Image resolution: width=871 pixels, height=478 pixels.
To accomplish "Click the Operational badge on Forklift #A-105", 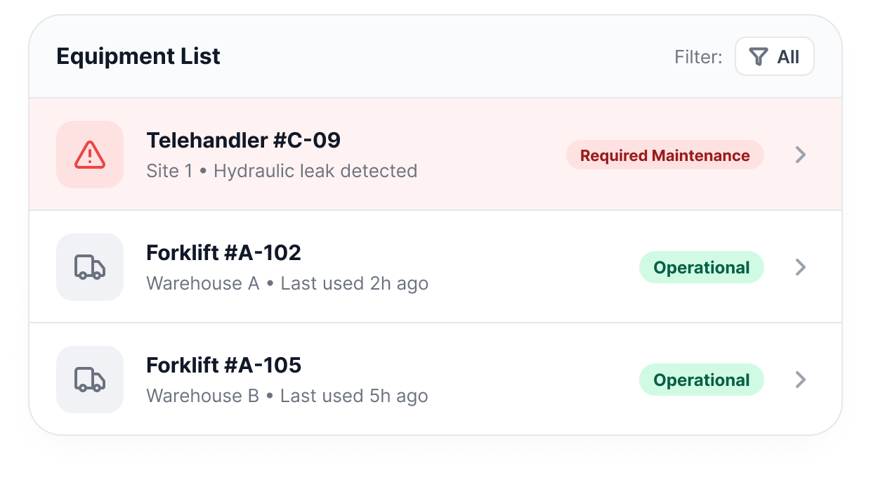I will coord(702,380).
